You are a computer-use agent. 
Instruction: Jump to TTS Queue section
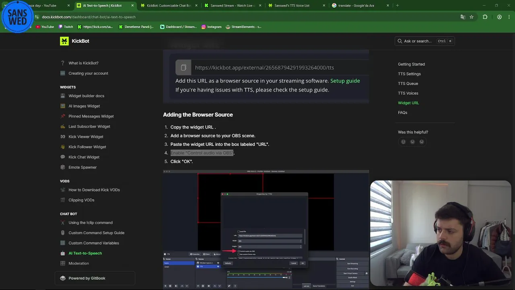[x=408, y=83]
